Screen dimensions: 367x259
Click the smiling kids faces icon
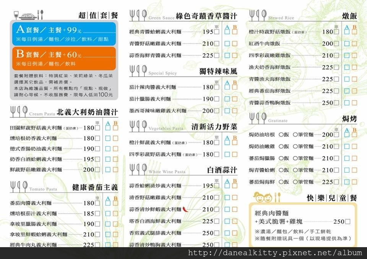[263, 198]
